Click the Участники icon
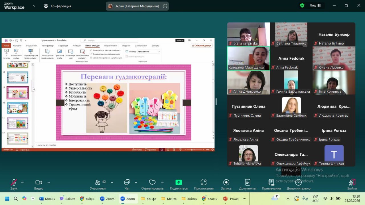 (x=98, y=183)
